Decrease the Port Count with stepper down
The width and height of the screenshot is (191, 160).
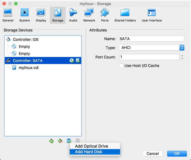point(182,58)
